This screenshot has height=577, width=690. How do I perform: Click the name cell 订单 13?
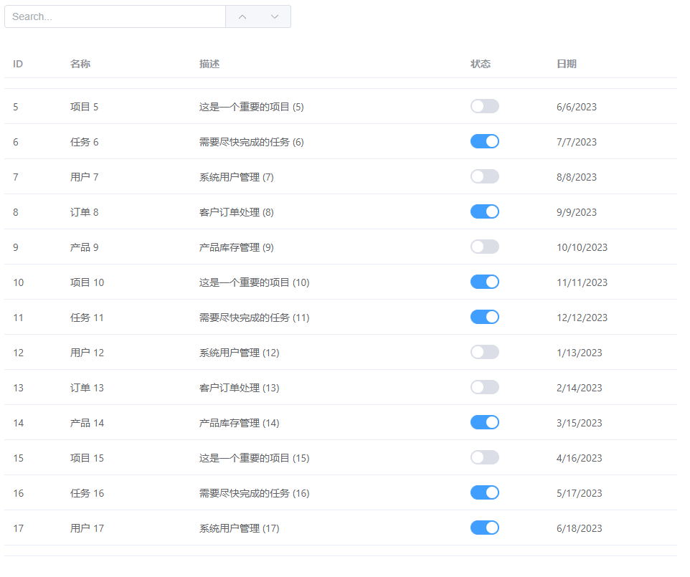(x=87, y=388)
